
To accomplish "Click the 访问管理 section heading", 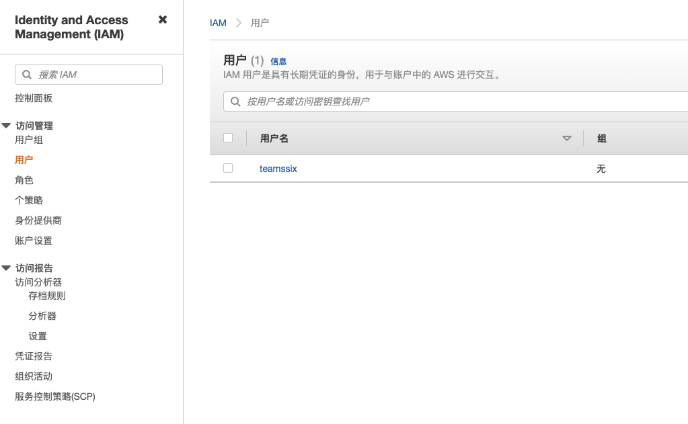I will (34, 126).
